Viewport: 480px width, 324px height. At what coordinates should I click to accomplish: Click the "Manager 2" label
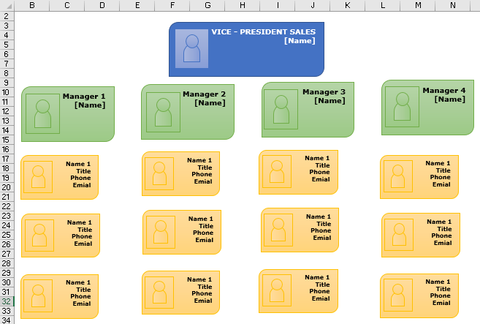point(204,94)
